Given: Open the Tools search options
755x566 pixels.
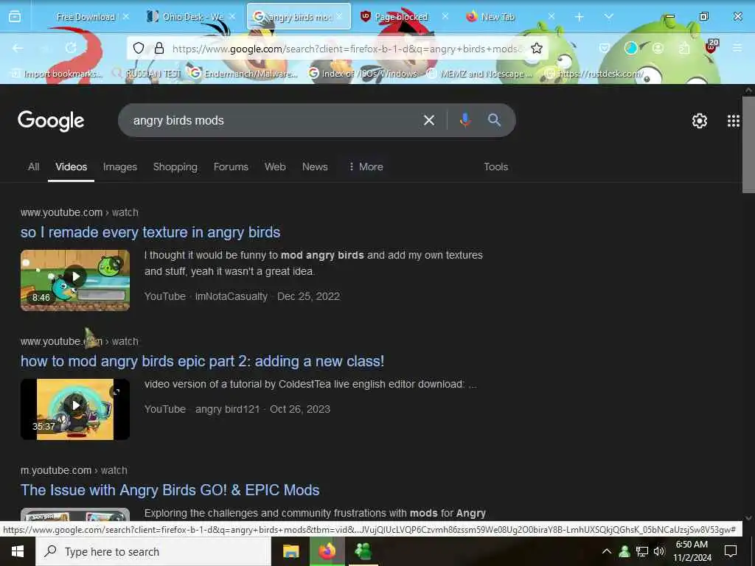Looking at the screenshot, I should [x=496, y=167].
